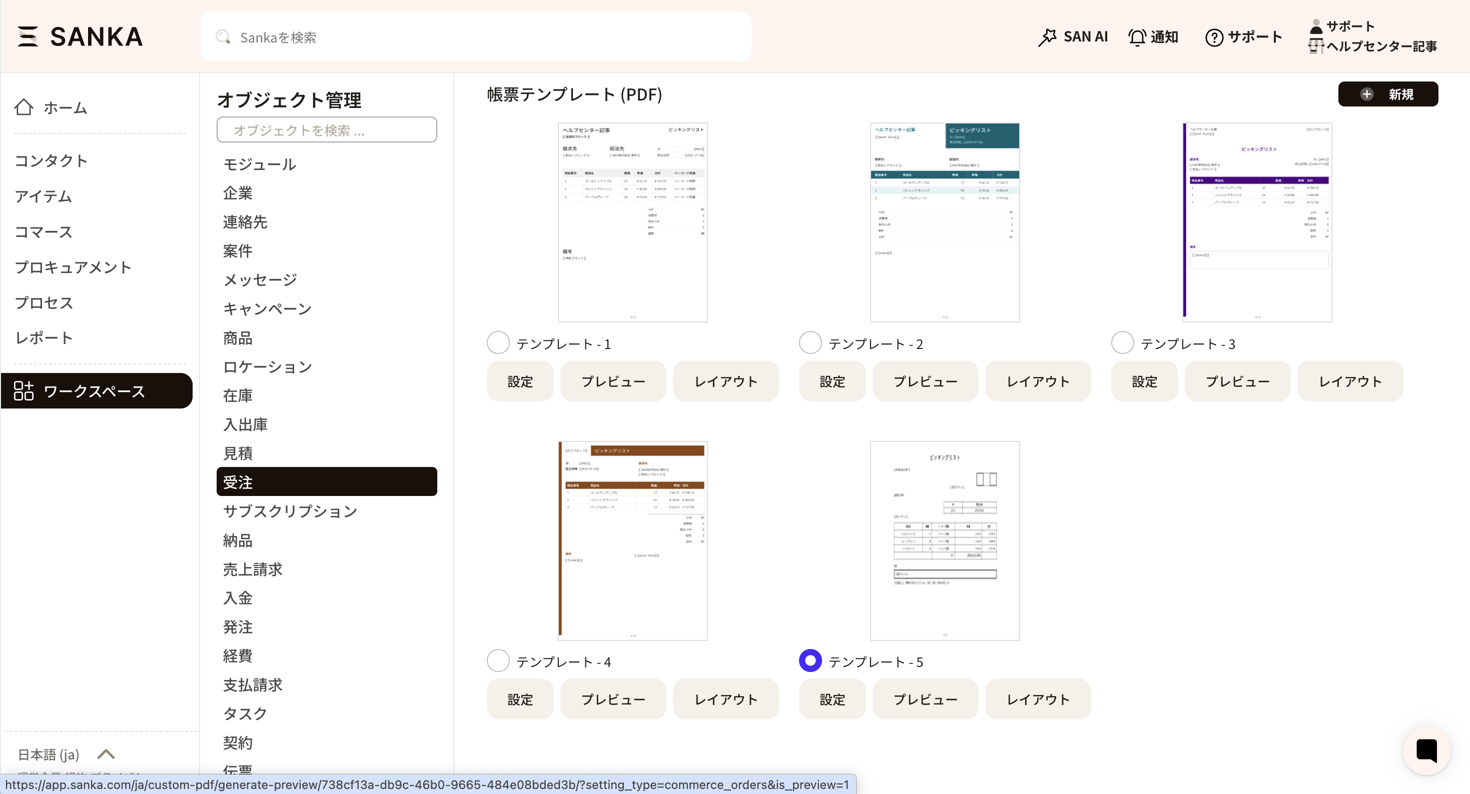Click the user profile avatar icon

[1315, 26]
